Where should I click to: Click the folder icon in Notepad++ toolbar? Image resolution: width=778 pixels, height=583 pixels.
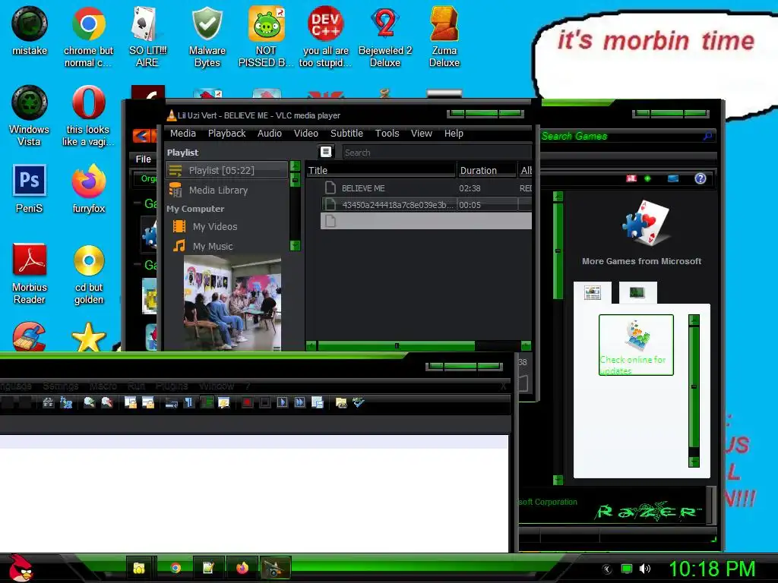[341, 402]
